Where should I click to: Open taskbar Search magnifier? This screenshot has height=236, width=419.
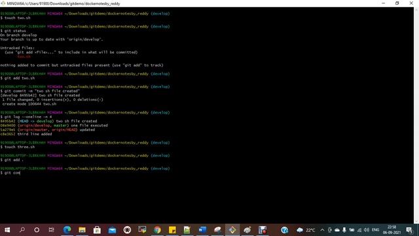click(22, 230)
